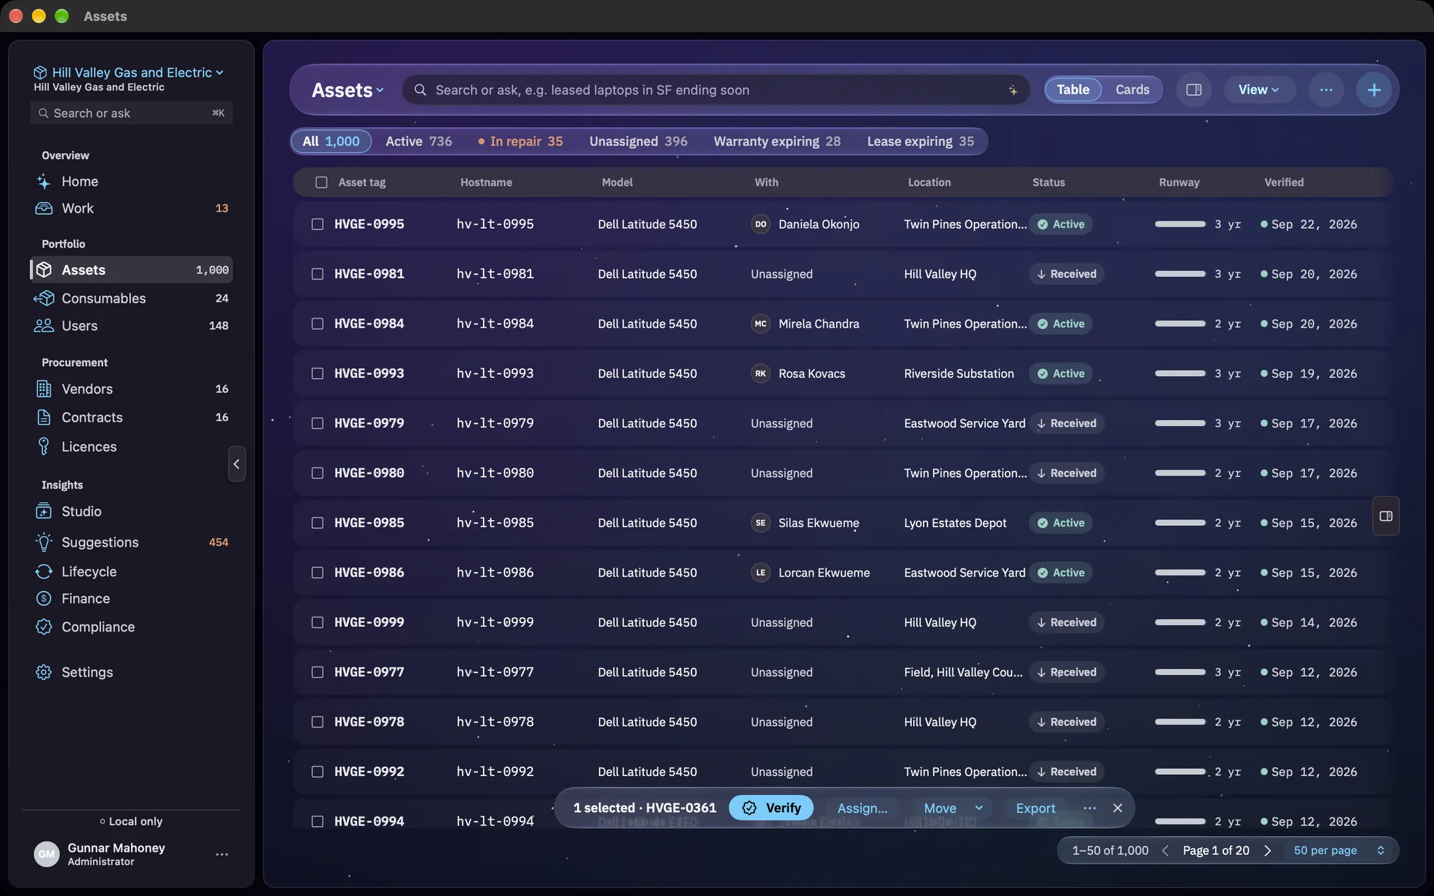Click Assign... in the action bar

click(862, 808)
